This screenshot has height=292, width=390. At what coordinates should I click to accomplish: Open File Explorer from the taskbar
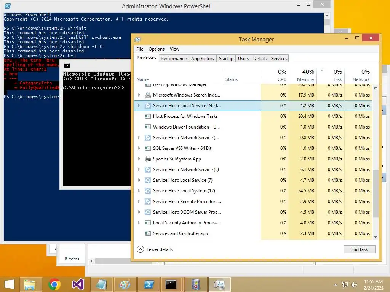(x=30, y=284)
